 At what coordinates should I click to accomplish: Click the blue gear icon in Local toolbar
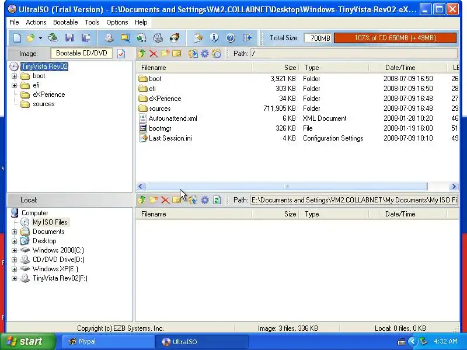point(205,200)
